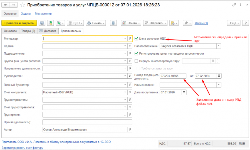Open Сделка field's linked record icon

click(x=130, y=46)
